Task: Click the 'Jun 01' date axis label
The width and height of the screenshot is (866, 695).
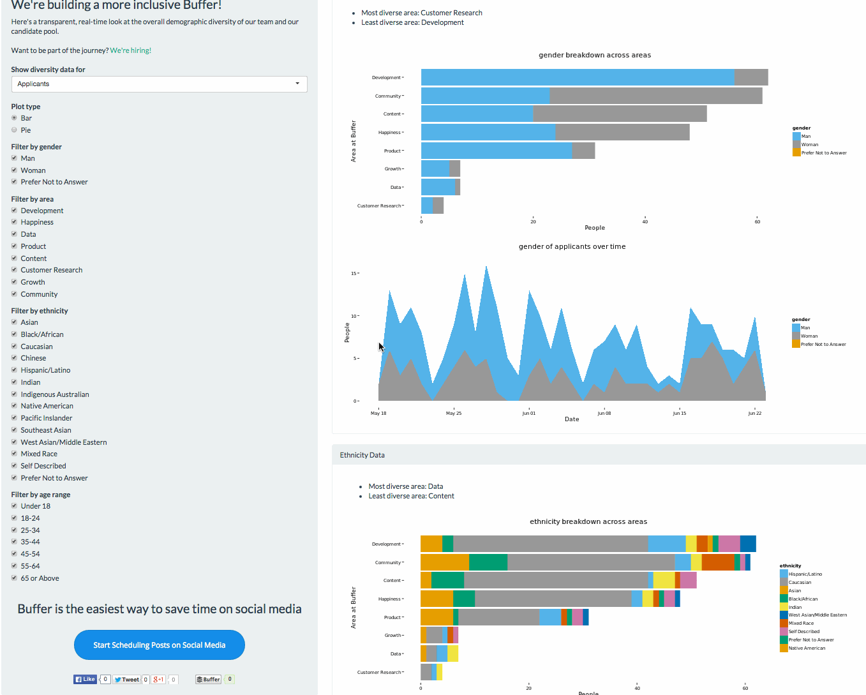Action: click(x=529, y=414)
